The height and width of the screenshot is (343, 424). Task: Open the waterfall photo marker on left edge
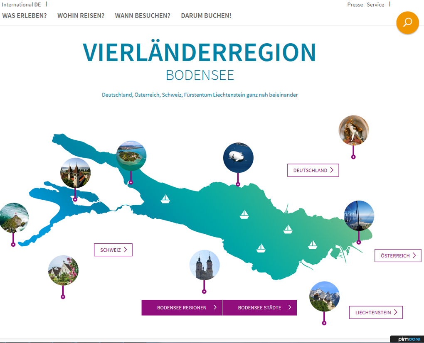tap(14, 218)
